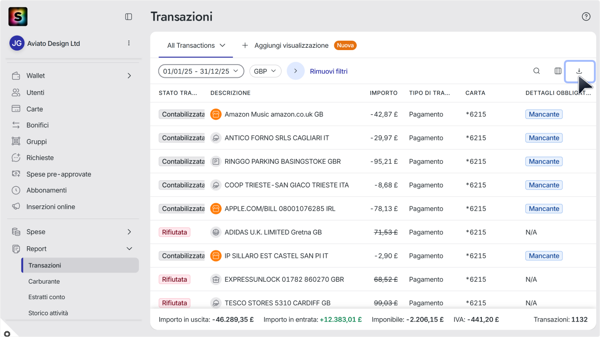
Task: Click the search magnifier icon
Action: click(537, 71)
